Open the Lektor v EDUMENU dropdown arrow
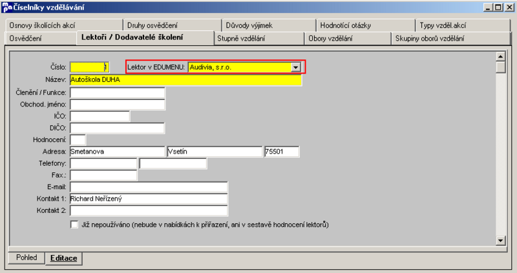Viewport: 517px width, 273px height. click(295, 68)
